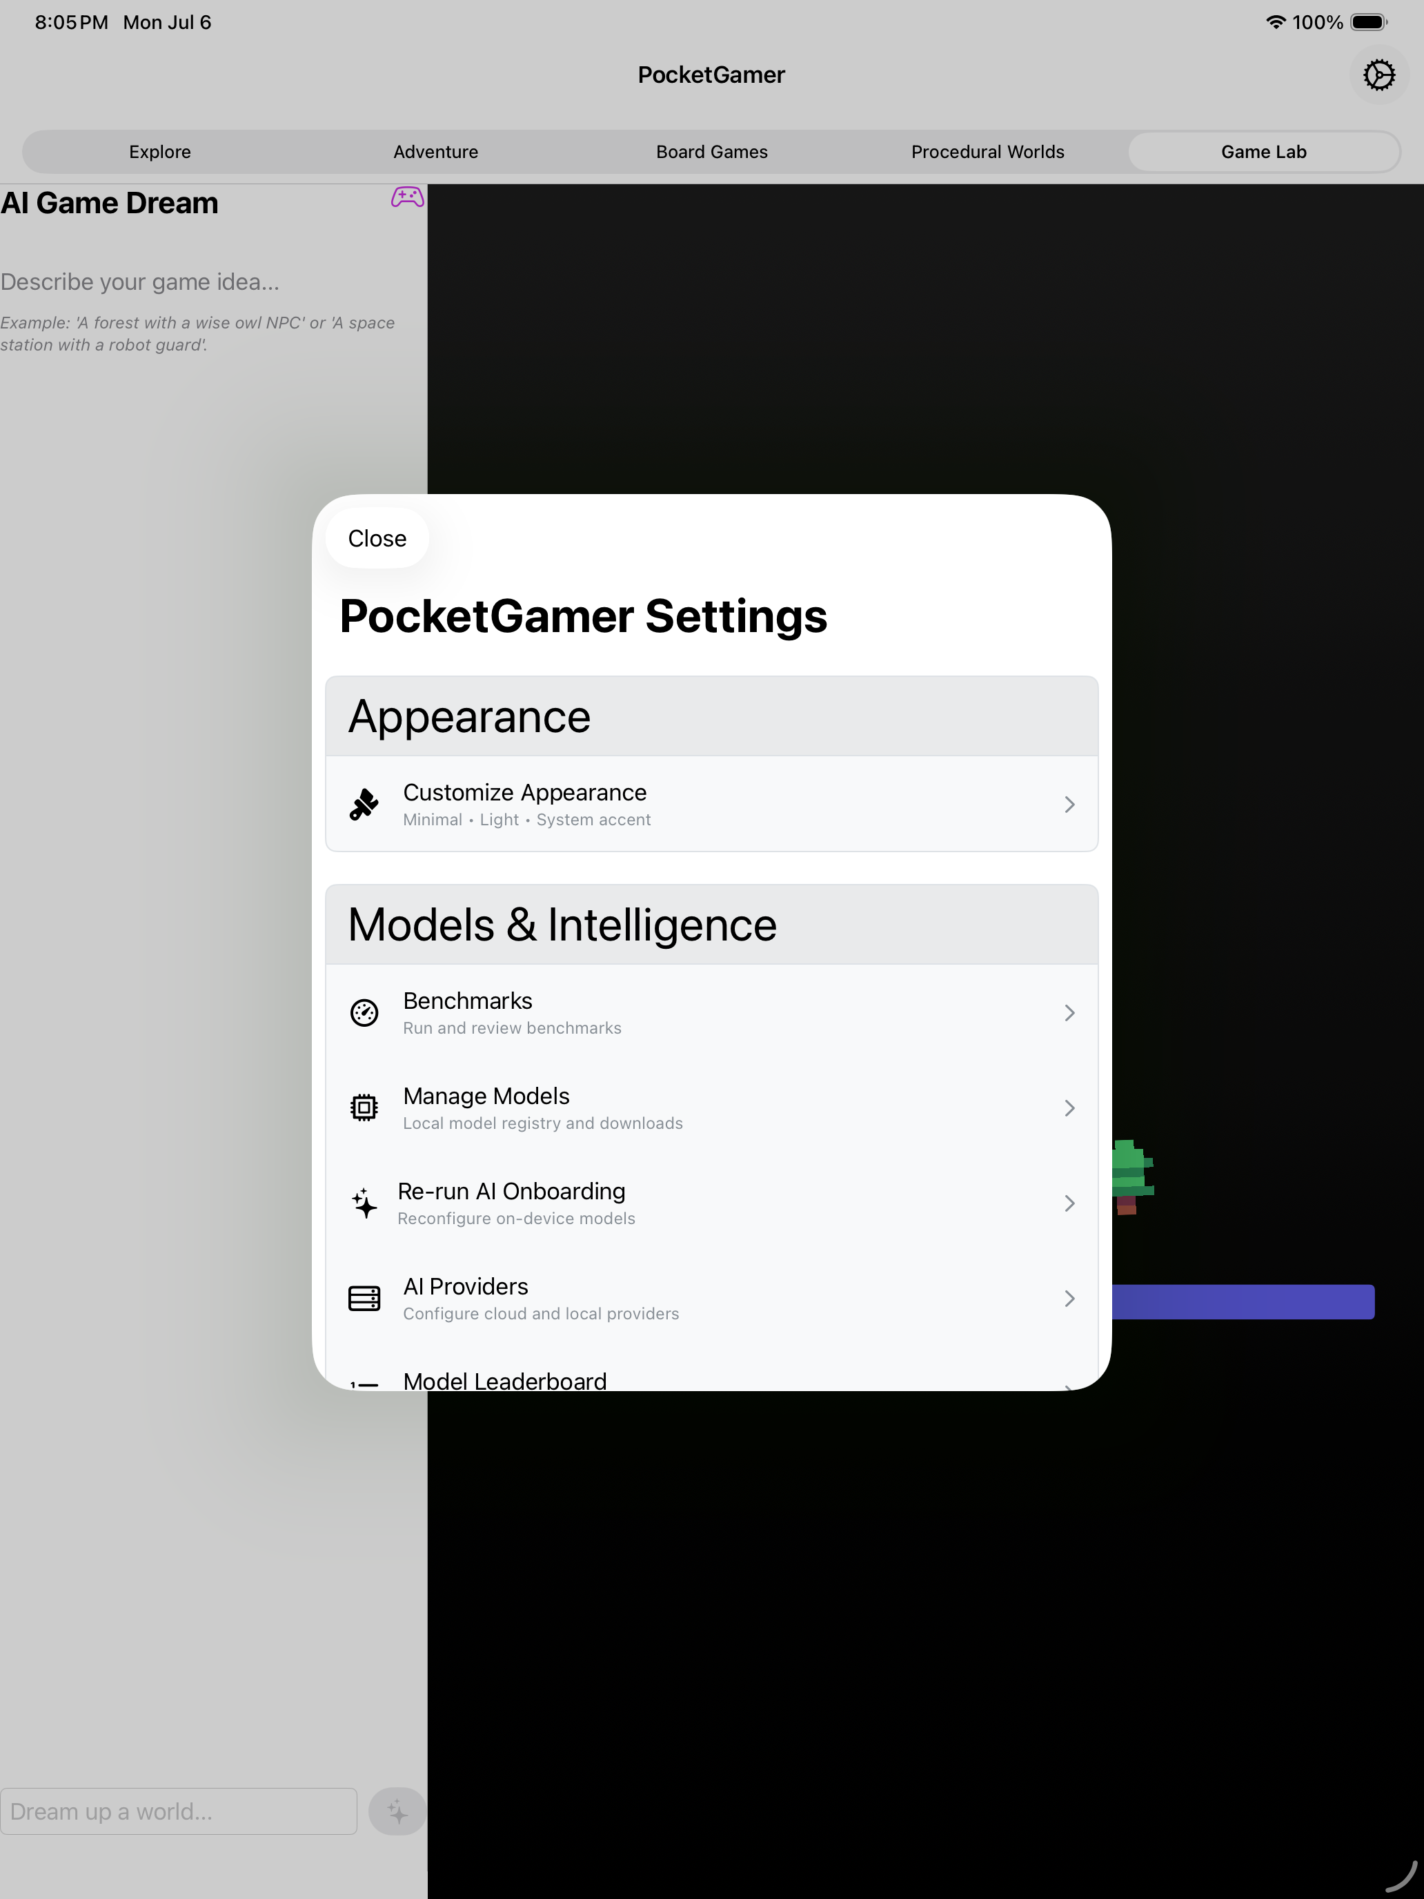Switch to the Board Games tab
Viewport: 1424px width, 1899px height.
coord(711,152)
